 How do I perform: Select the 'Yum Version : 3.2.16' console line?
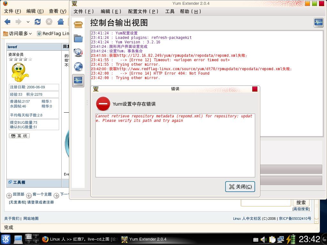click(x=125, y=42)
